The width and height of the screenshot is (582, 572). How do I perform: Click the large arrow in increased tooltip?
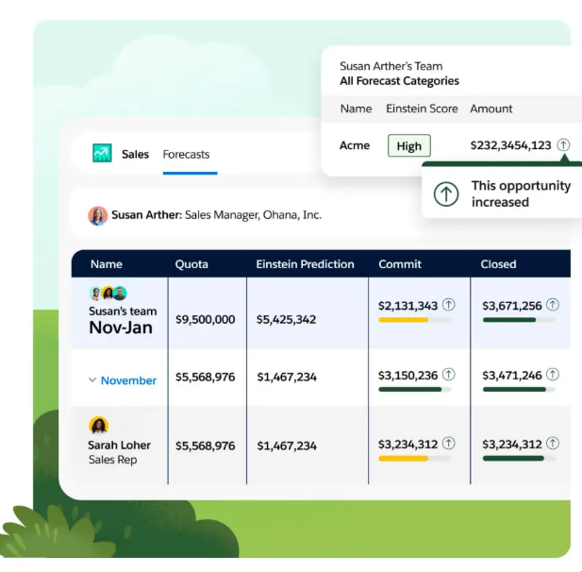(x=446, y=193)
